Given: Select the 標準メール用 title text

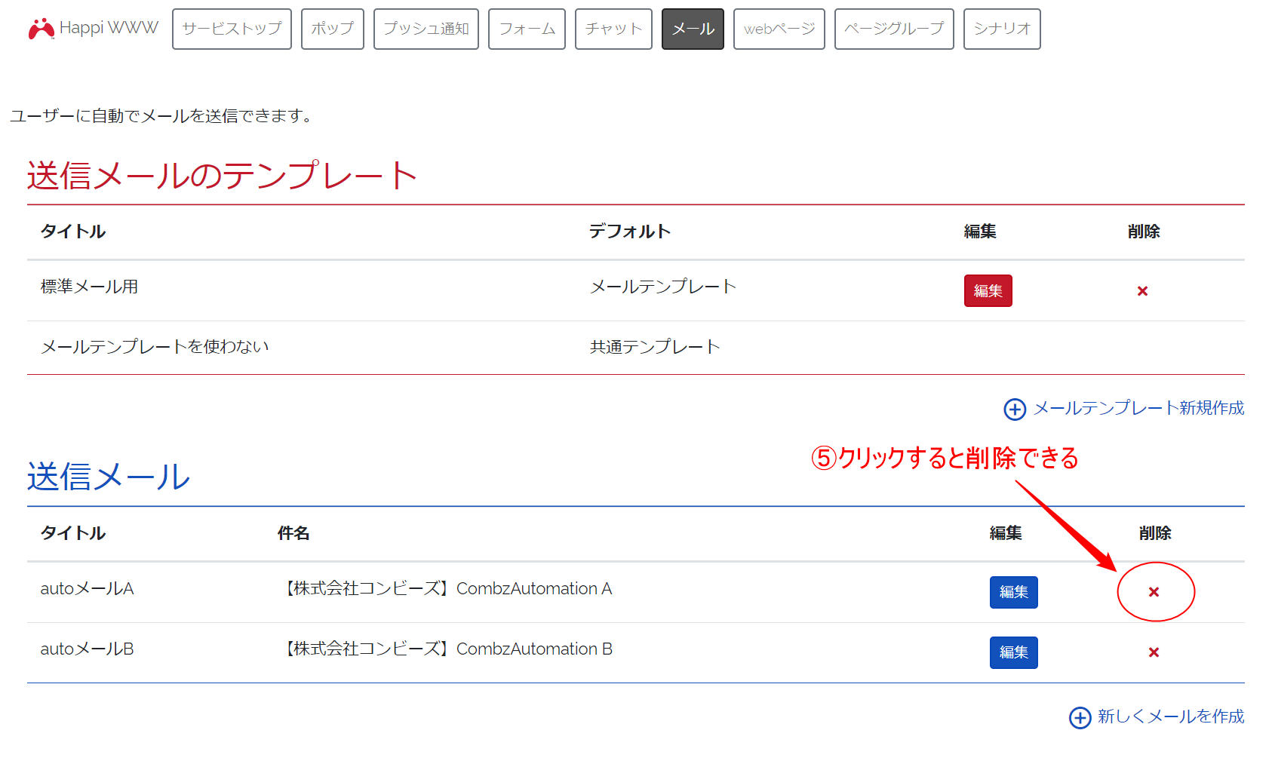Looking at the screenshot, I should coord(89,287).
